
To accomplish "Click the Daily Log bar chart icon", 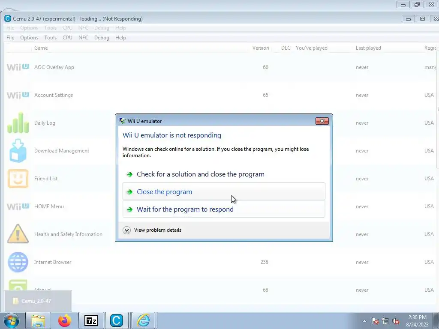I will click(18, 123).
